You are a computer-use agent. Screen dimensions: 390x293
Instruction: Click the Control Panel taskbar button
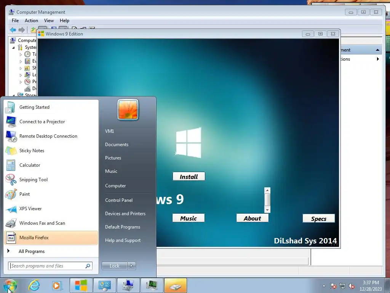pos(104,285)
